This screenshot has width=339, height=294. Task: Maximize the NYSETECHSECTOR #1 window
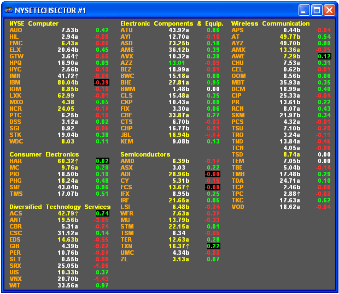(x=317, y=10)
